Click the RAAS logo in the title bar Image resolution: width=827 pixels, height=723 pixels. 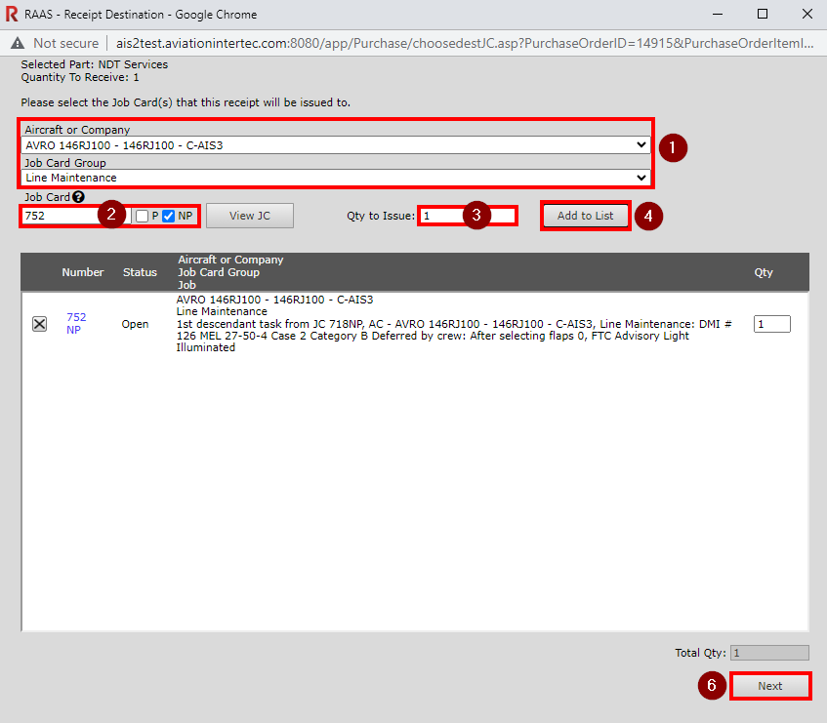pyautogui.click(x=12, y=14)
